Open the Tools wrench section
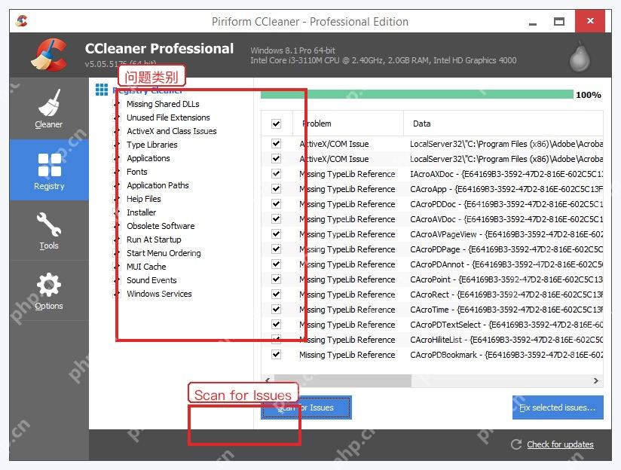This screenshot has width=621, height=470. click(49, 230)
